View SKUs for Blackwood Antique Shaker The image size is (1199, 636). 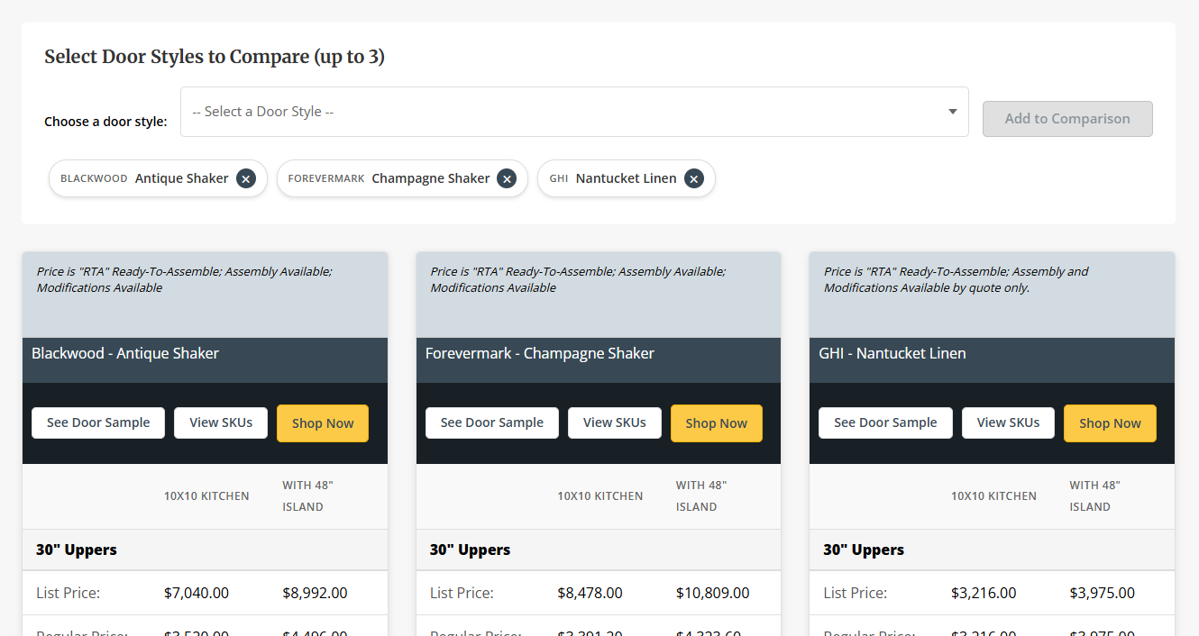pos(221,422)
